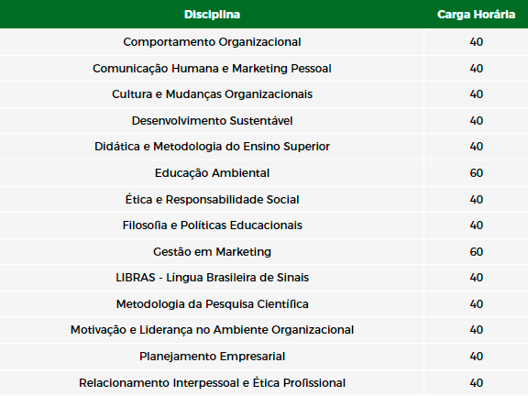Select Motivação e Liderança no Ambiente Organizacional

tap(212, 330)
